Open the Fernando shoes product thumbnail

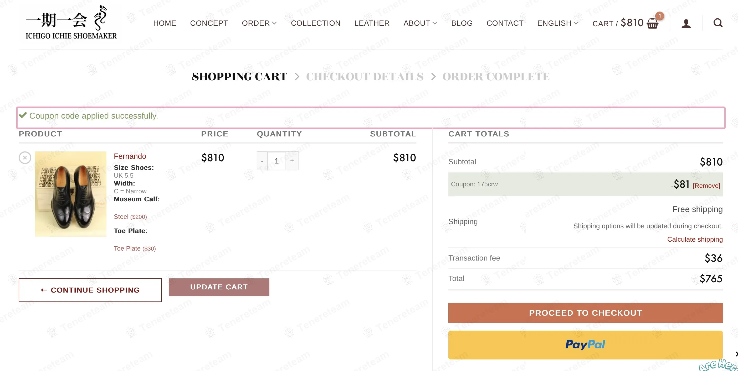click(71, 194)
